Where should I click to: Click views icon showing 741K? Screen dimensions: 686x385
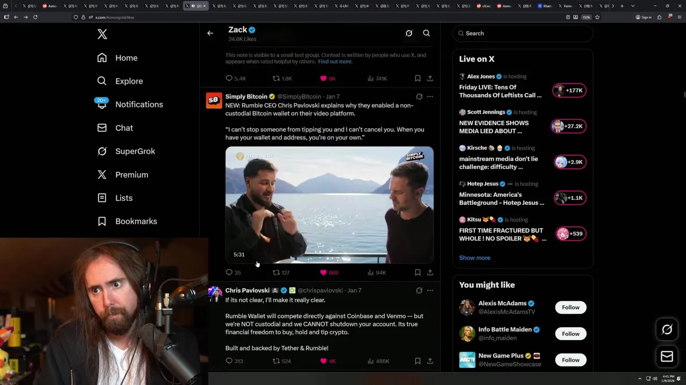point(370,78)
